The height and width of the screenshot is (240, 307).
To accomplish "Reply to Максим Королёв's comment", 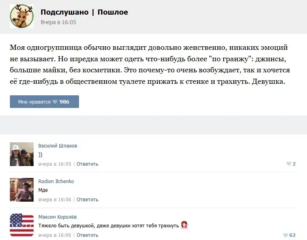I will pyautogui.click(x=87, y=235).
